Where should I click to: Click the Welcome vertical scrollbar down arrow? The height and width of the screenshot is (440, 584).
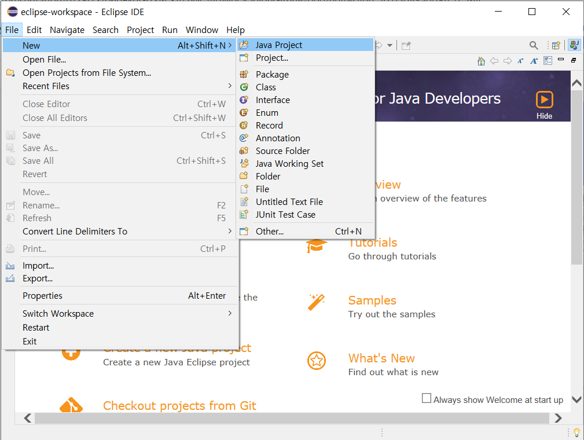pos(576,399)
